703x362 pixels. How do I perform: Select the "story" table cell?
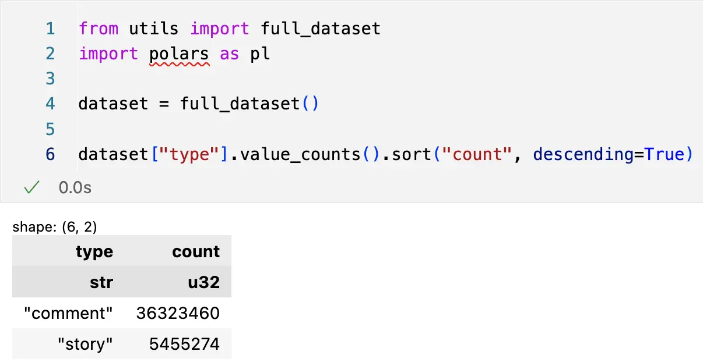(85, 344)
